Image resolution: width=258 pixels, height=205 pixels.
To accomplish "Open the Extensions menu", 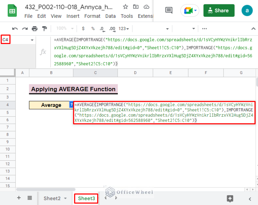I will 146,16.
